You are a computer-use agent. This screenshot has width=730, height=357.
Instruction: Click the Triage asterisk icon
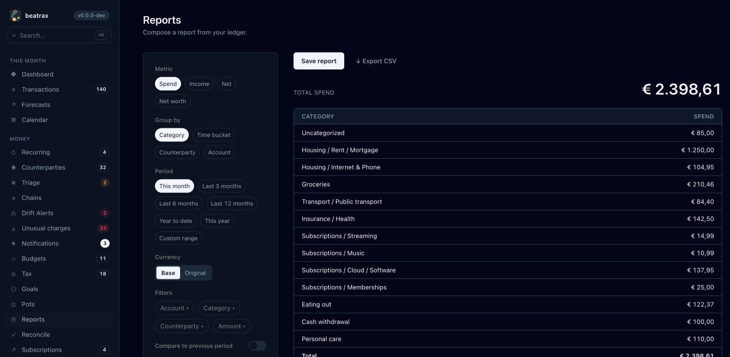pyautogui.click(x=14, y=183)
